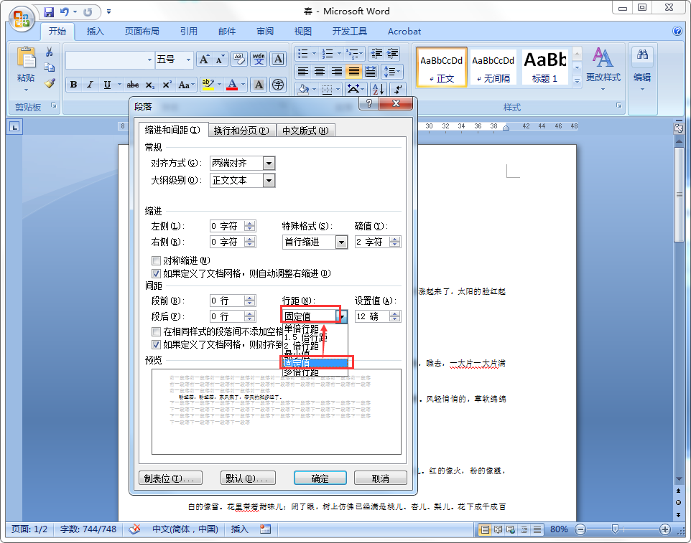This screenshot has height=543, width=691.
Task: Switch to Full Screen Reading view button
Action: [x=498, y=529]
